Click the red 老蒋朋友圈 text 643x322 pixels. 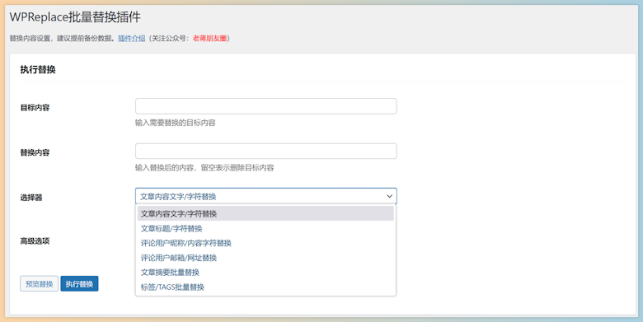coord(209,38)
